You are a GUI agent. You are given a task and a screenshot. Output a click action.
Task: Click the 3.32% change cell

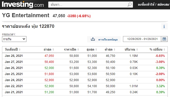pos(160,86)
